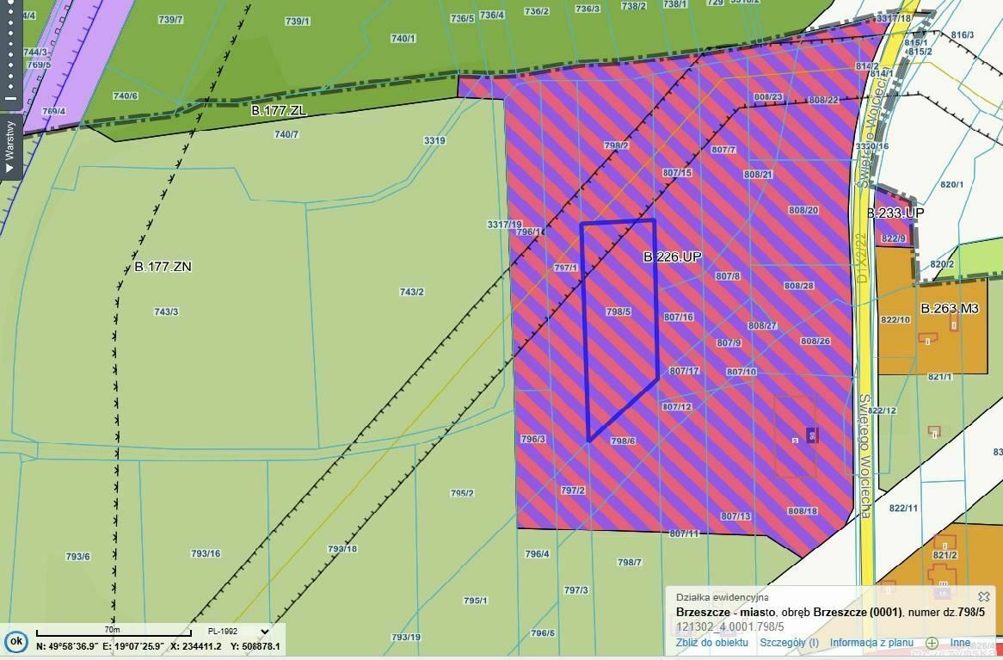
Task: Click the zoom slider handle bar
Action: click(10, 98)
